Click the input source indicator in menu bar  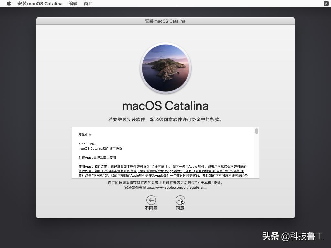pos(326,4)
